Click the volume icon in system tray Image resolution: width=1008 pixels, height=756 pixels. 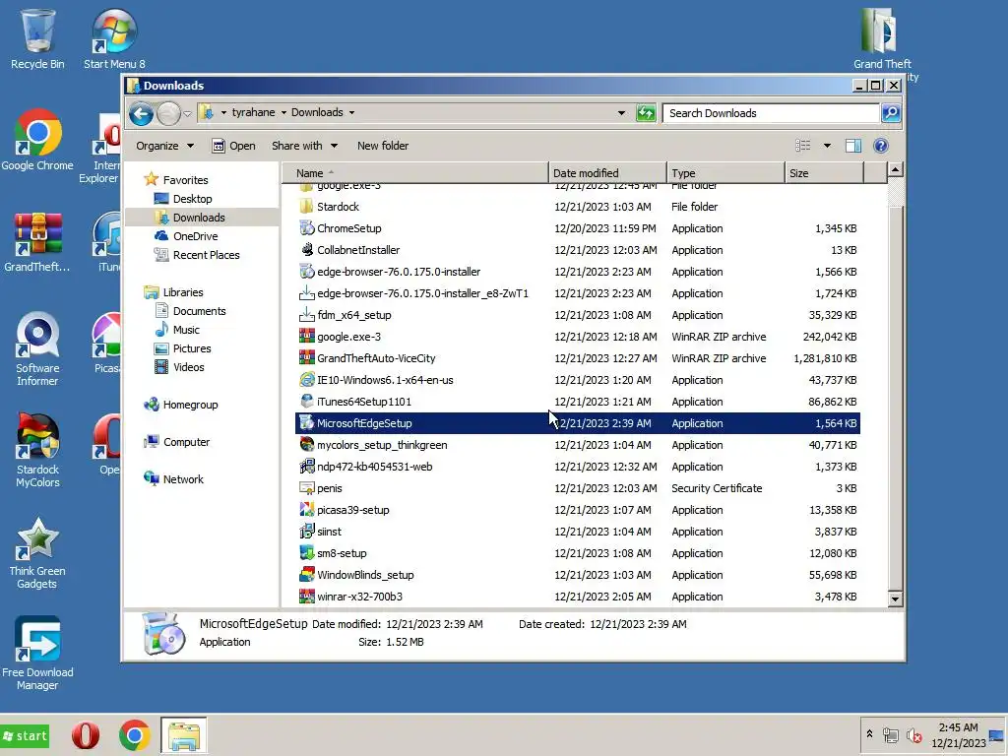[913, 735]
